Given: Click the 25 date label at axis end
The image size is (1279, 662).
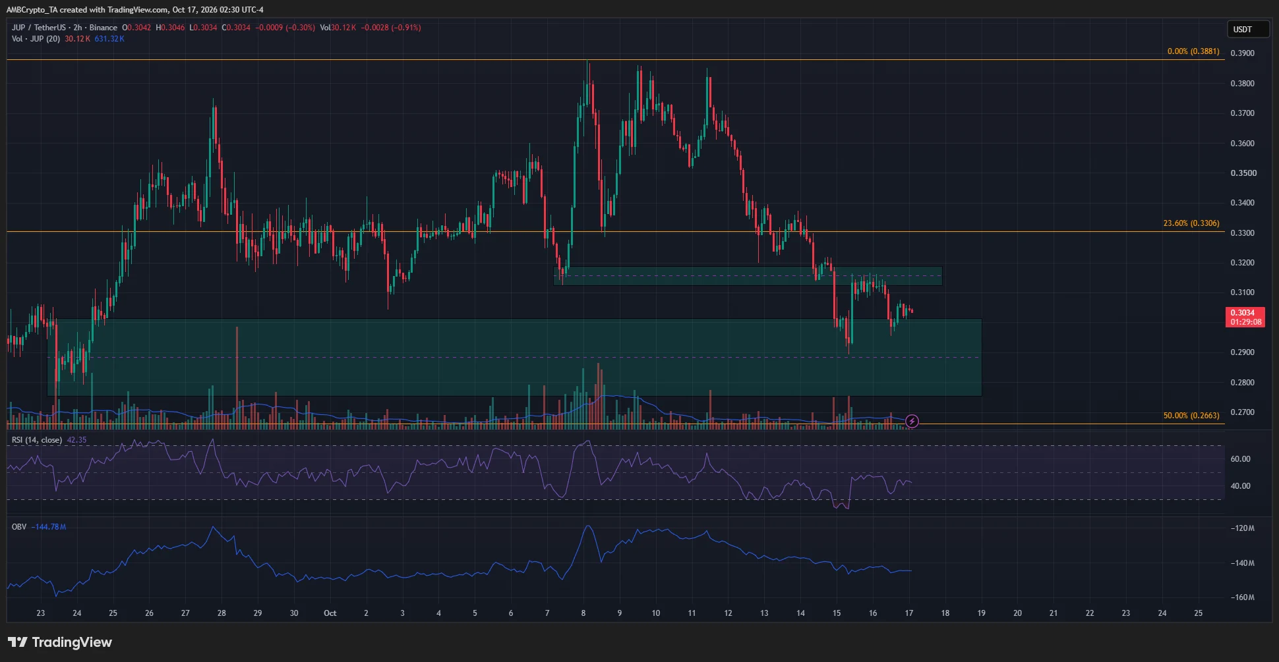Looking at the screenshot, I should pos(1199,613).
